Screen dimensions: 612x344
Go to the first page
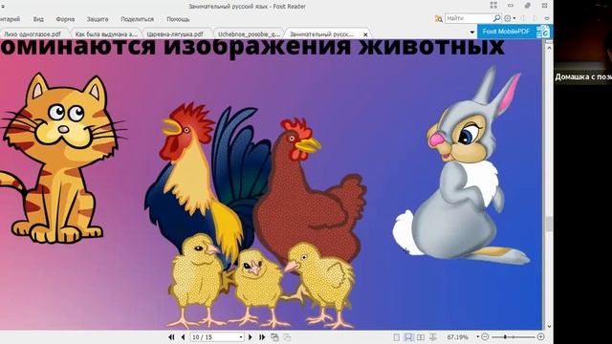[x=171, y=337]
